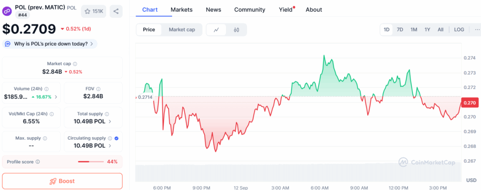Toggle LOG scale on chart

[x=459, y=29]
